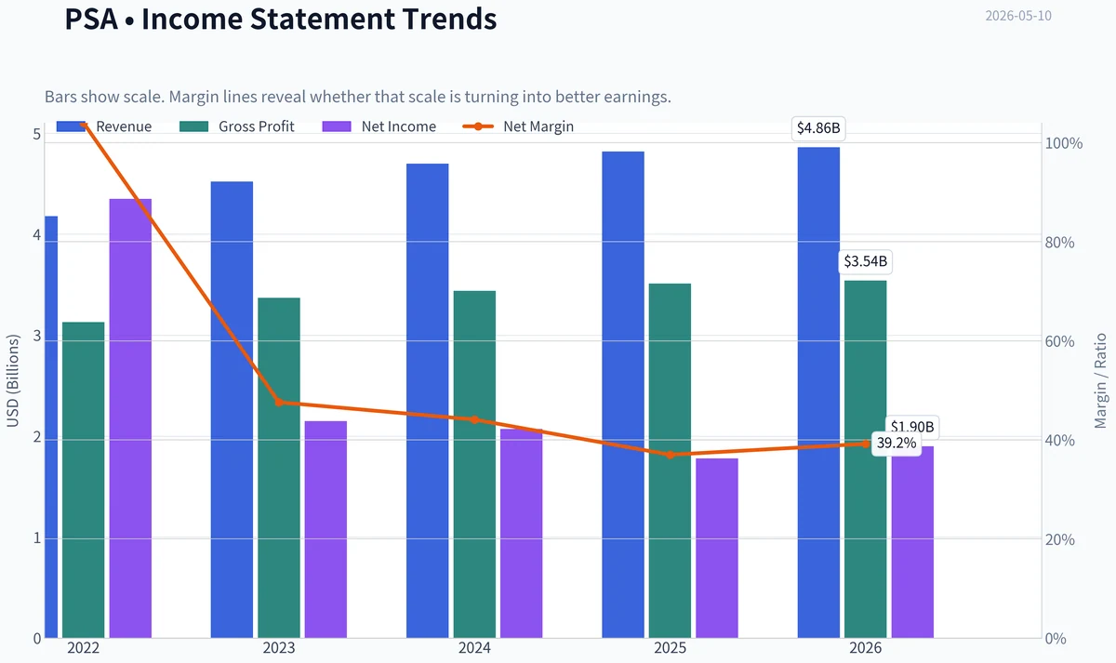Toggle the Net Income legend entry
Viewport: 1116px width, 663px height.
[379, 126]
